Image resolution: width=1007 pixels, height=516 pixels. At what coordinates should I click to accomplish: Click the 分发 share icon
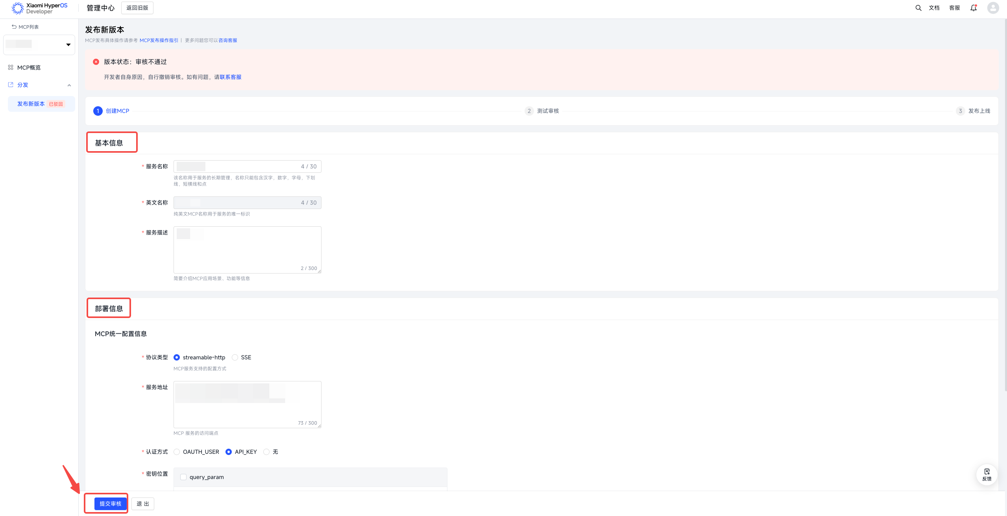click(x=11, y=85)
